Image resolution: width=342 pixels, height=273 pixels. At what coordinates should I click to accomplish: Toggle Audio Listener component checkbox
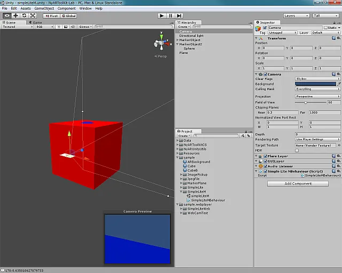coord(265,166)
